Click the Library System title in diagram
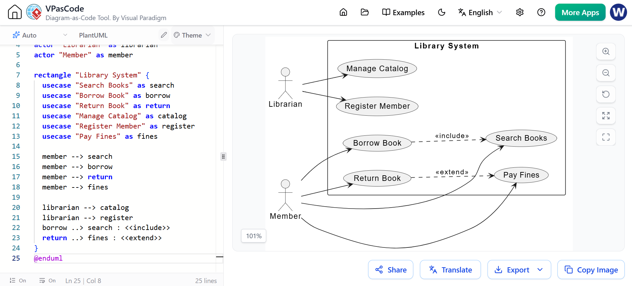Viewport: 632px width, 286px height. pos(446,46)
